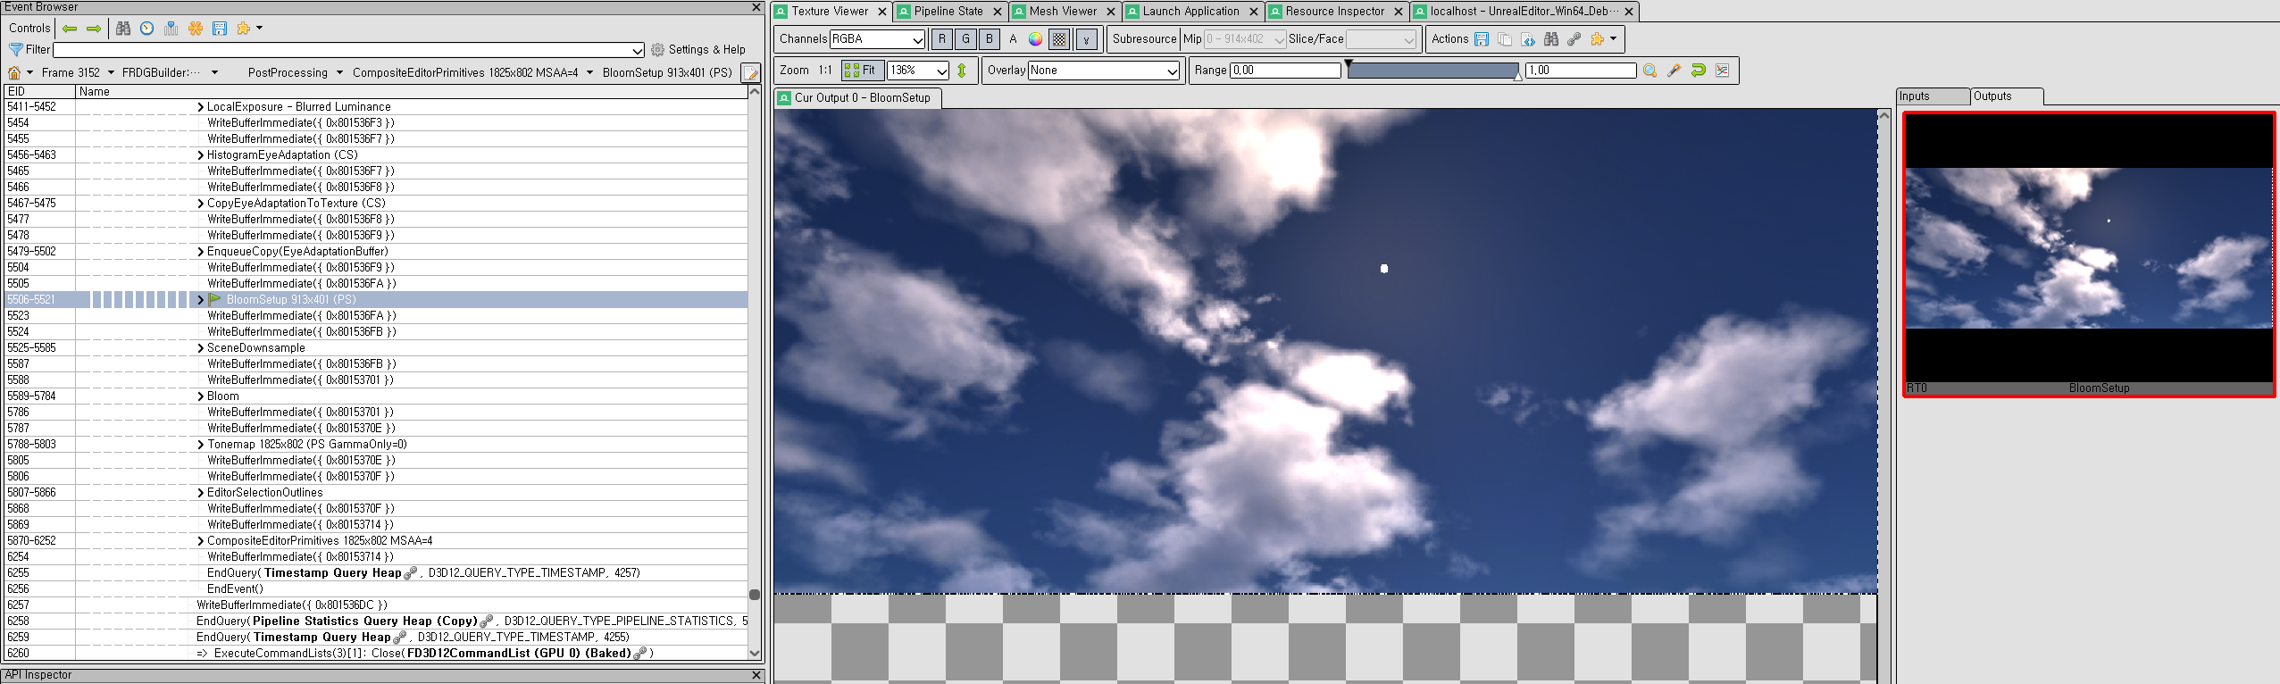Toggle the 1:1 zoom button
This screenshot has height=684, width=2280.
coord(824,71)
